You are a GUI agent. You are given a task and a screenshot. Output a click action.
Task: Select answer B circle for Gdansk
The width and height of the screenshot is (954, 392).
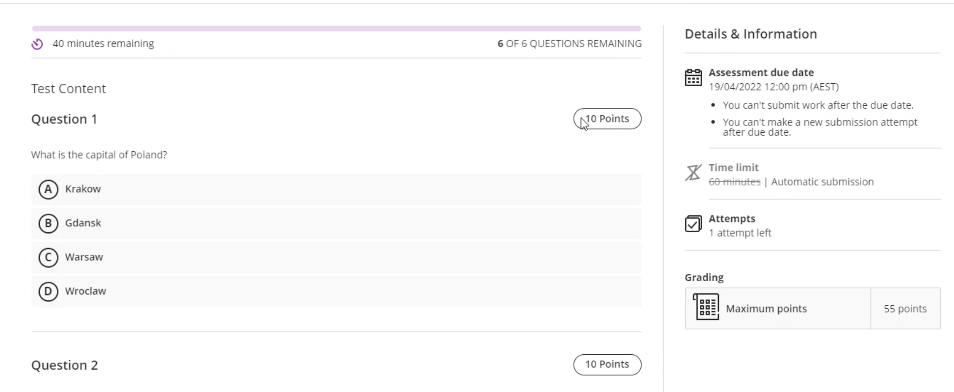click(48, 223)
